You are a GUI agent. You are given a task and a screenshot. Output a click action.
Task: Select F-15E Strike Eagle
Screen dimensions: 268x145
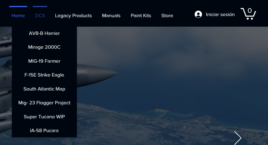pos(44,75)
